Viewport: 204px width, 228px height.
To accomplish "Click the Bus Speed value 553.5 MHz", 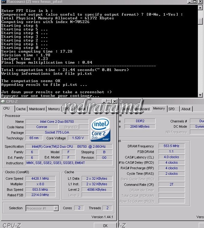I will 40,190.
